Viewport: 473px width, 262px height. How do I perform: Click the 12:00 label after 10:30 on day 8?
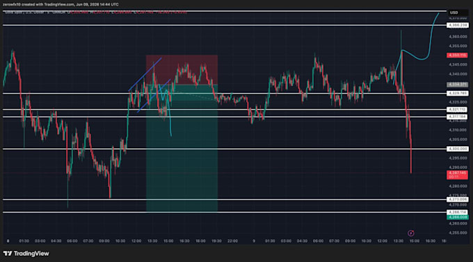pos(136,241)
